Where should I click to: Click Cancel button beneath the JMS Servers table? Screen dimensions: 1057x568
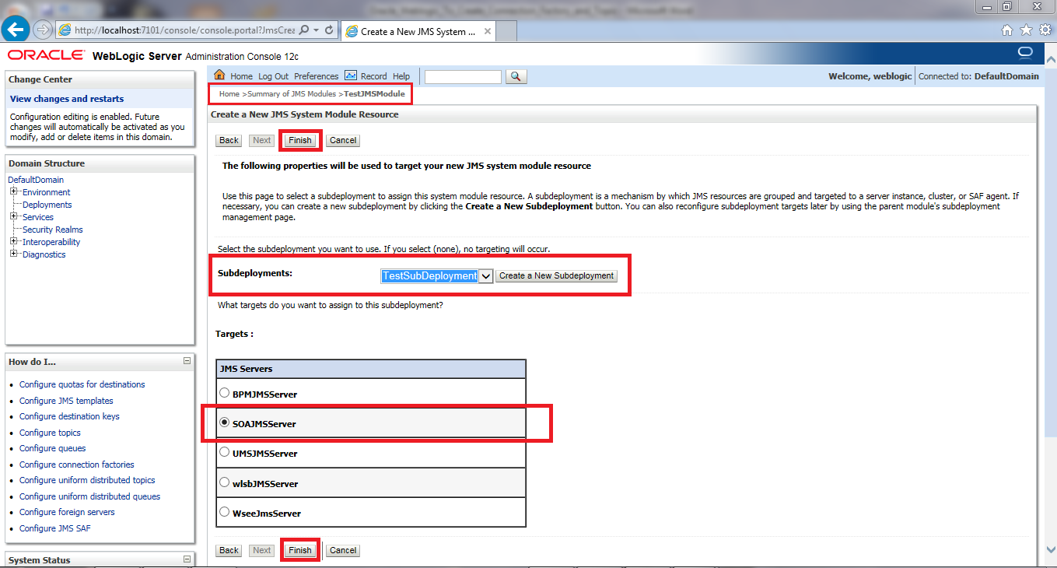[x=343, y=550]
